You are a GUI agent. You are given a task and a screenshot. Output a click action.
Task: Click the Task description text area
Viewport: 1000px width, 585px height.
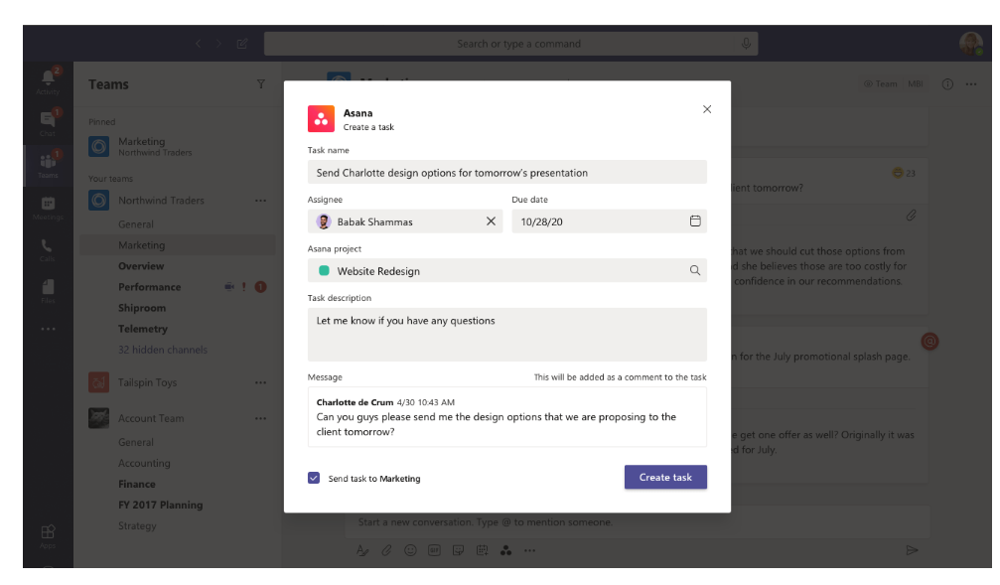click(x=507, y=335)
